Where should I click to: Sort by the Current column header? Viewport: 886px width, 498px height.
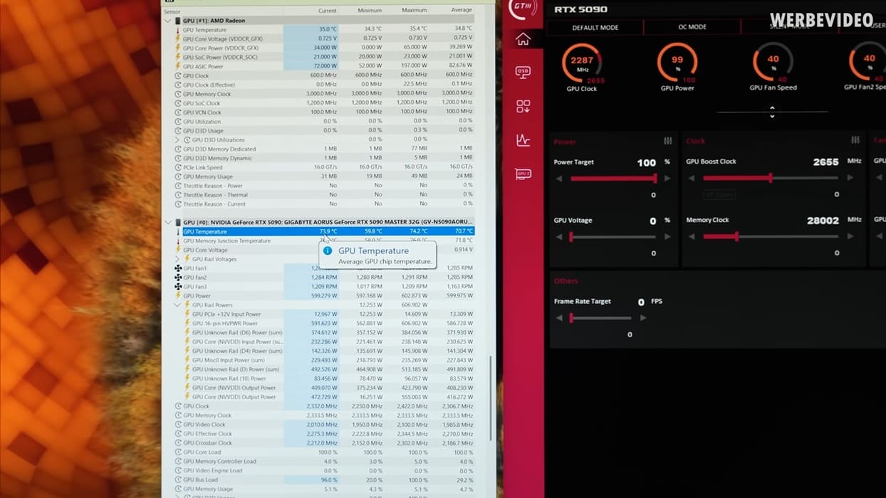328,11
